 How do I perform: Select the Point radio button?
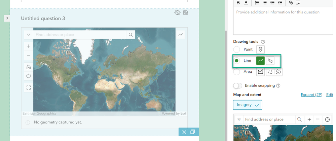pos(236,49)
